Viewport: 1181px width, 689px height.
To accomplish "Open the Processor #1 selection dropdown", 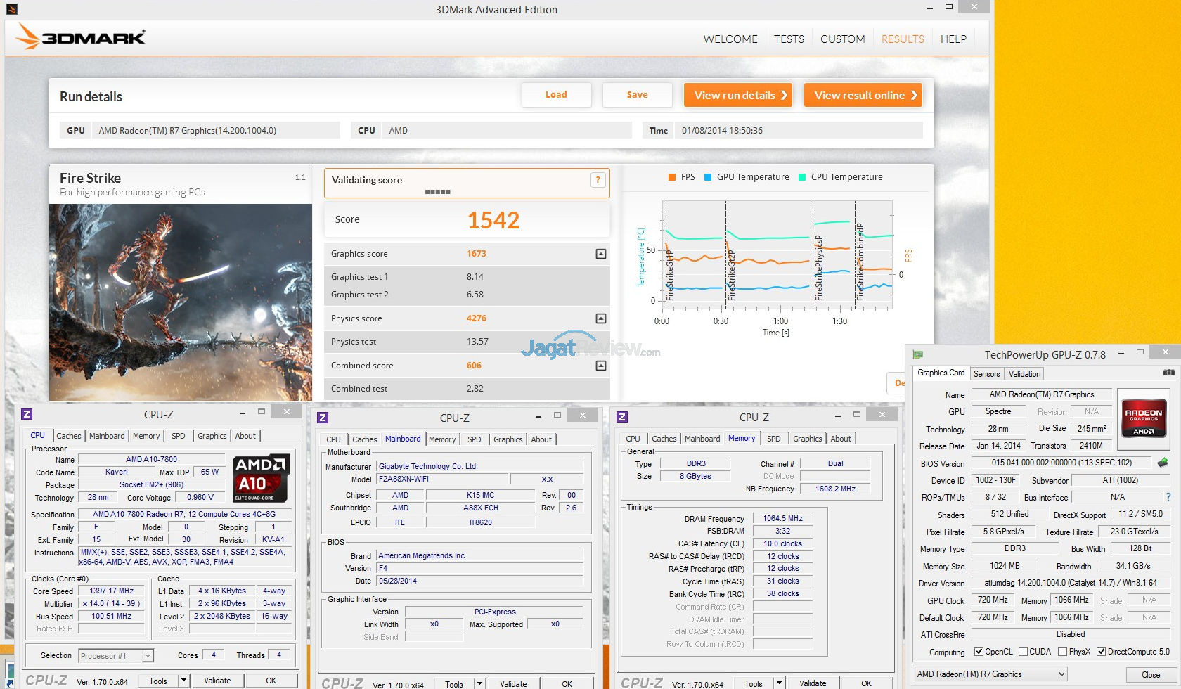I will (116, 656).
